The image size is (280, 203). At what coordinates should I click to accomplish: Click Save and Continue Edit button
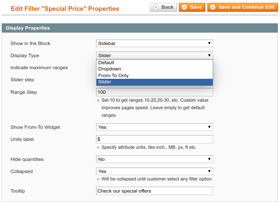click(x=242, y=7)
